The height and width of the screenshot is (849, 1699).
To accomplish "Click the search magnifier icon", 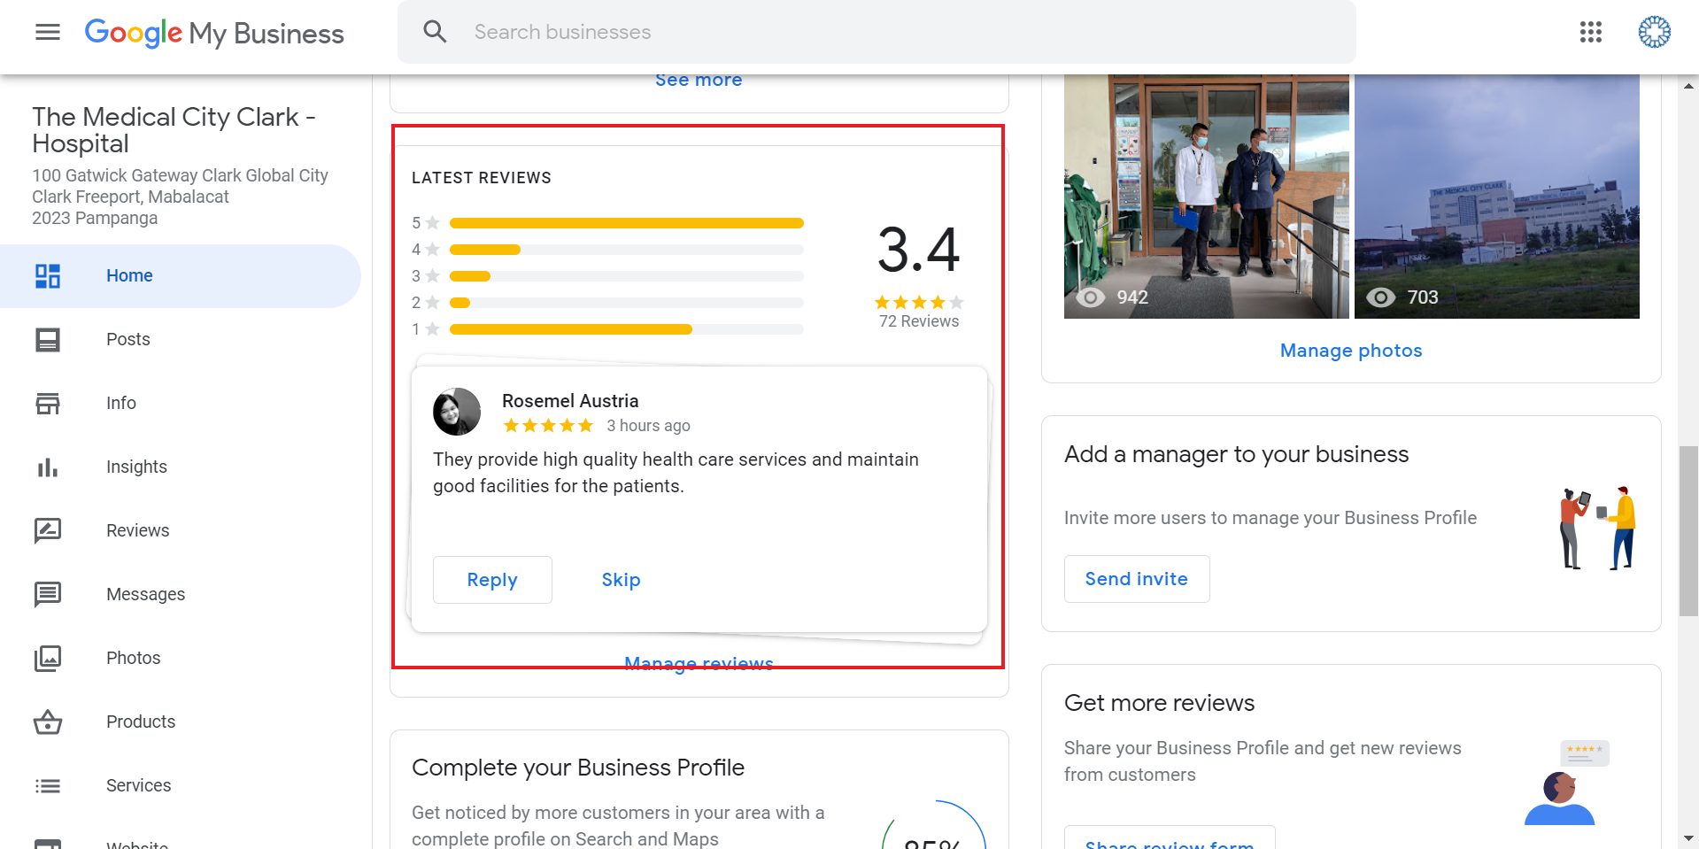I will coord(435,33).
